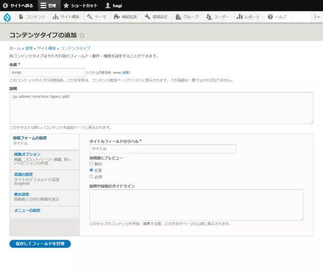This screenshot has width=323, height=275.
Task: Select the 必須 preview radio button
Action: (x=91, y=177)
